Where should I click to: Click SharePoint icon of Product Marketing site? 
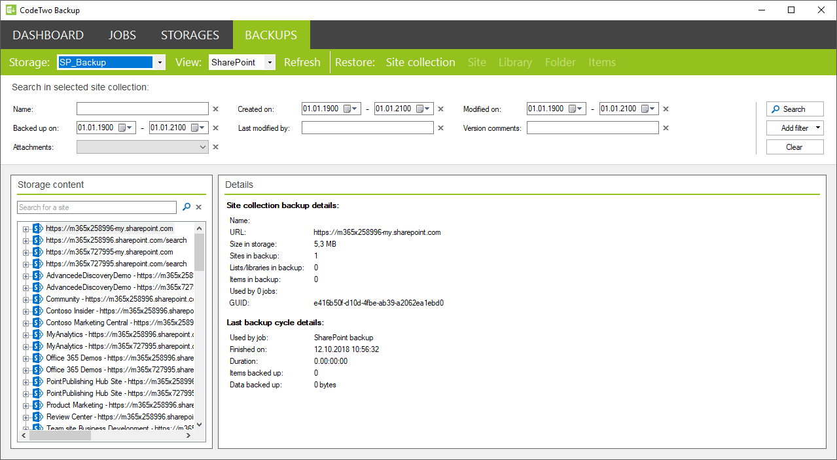pyautogui.click(x=38, y=405)
